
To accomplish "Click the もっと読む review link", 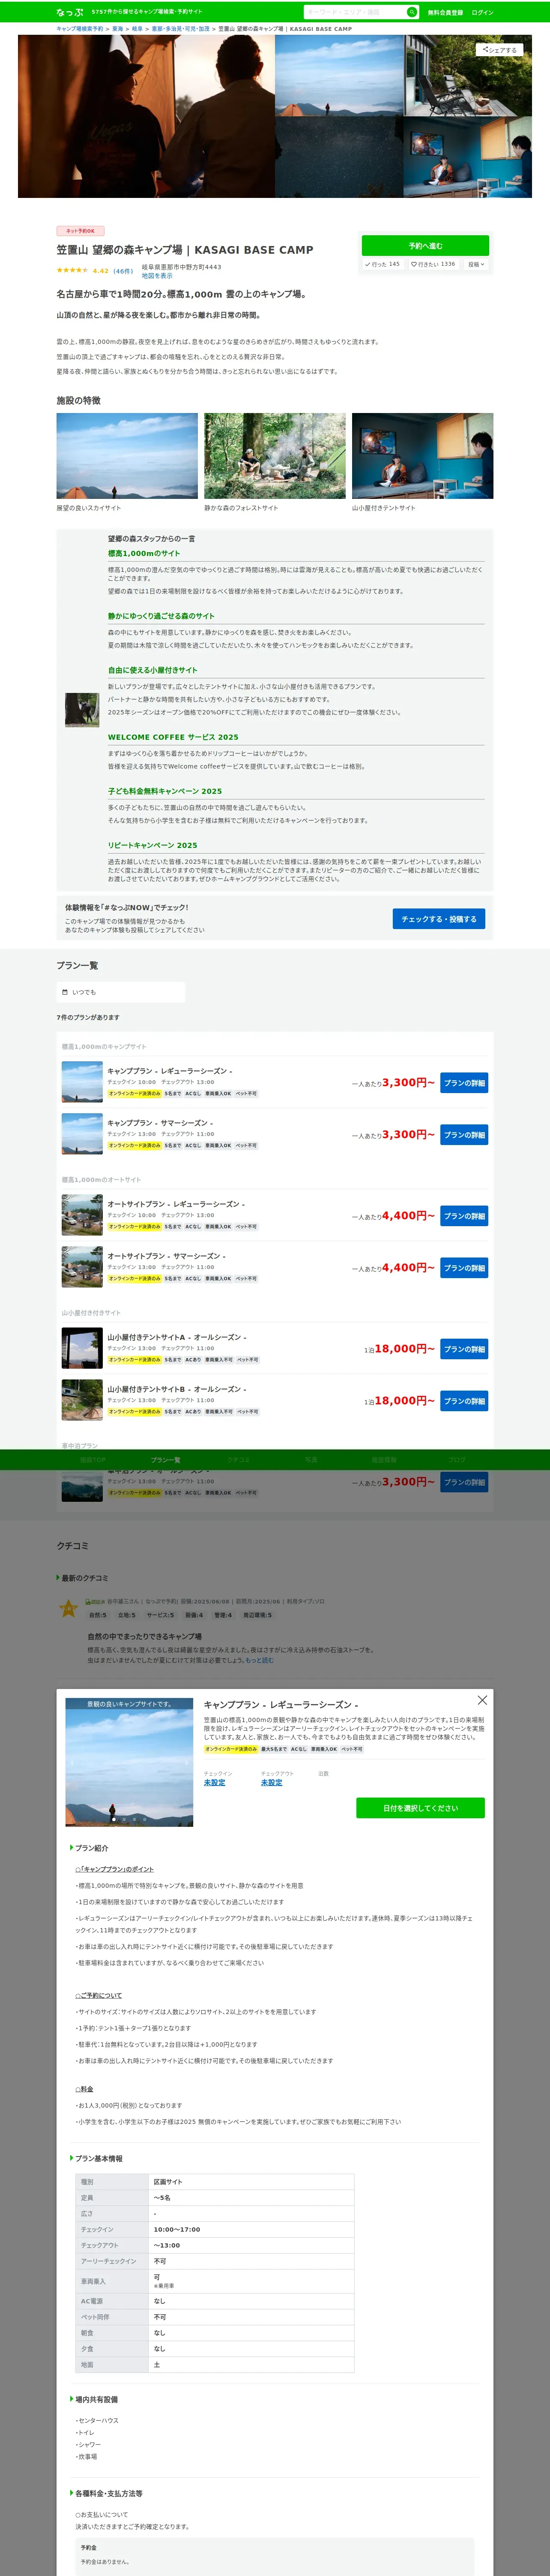I will (260, 1660).
